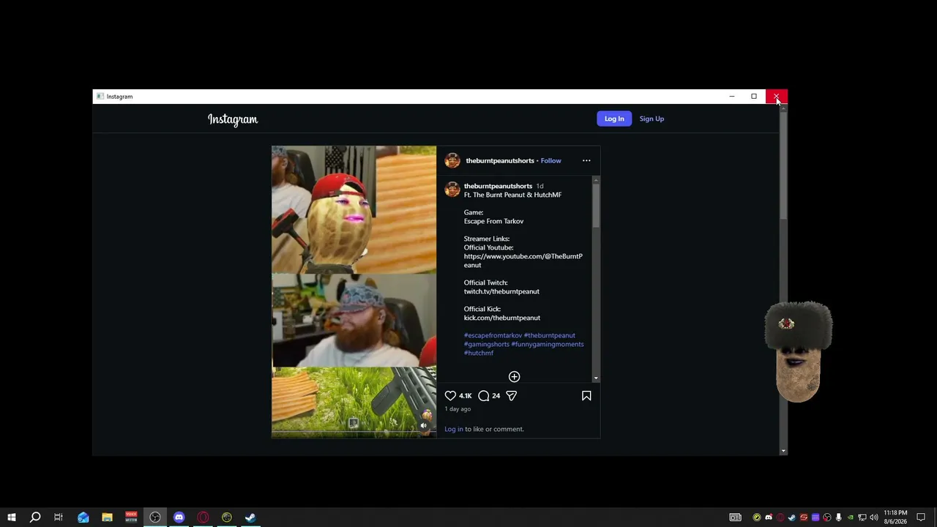Minimize the Instagram window

point(731,97)
